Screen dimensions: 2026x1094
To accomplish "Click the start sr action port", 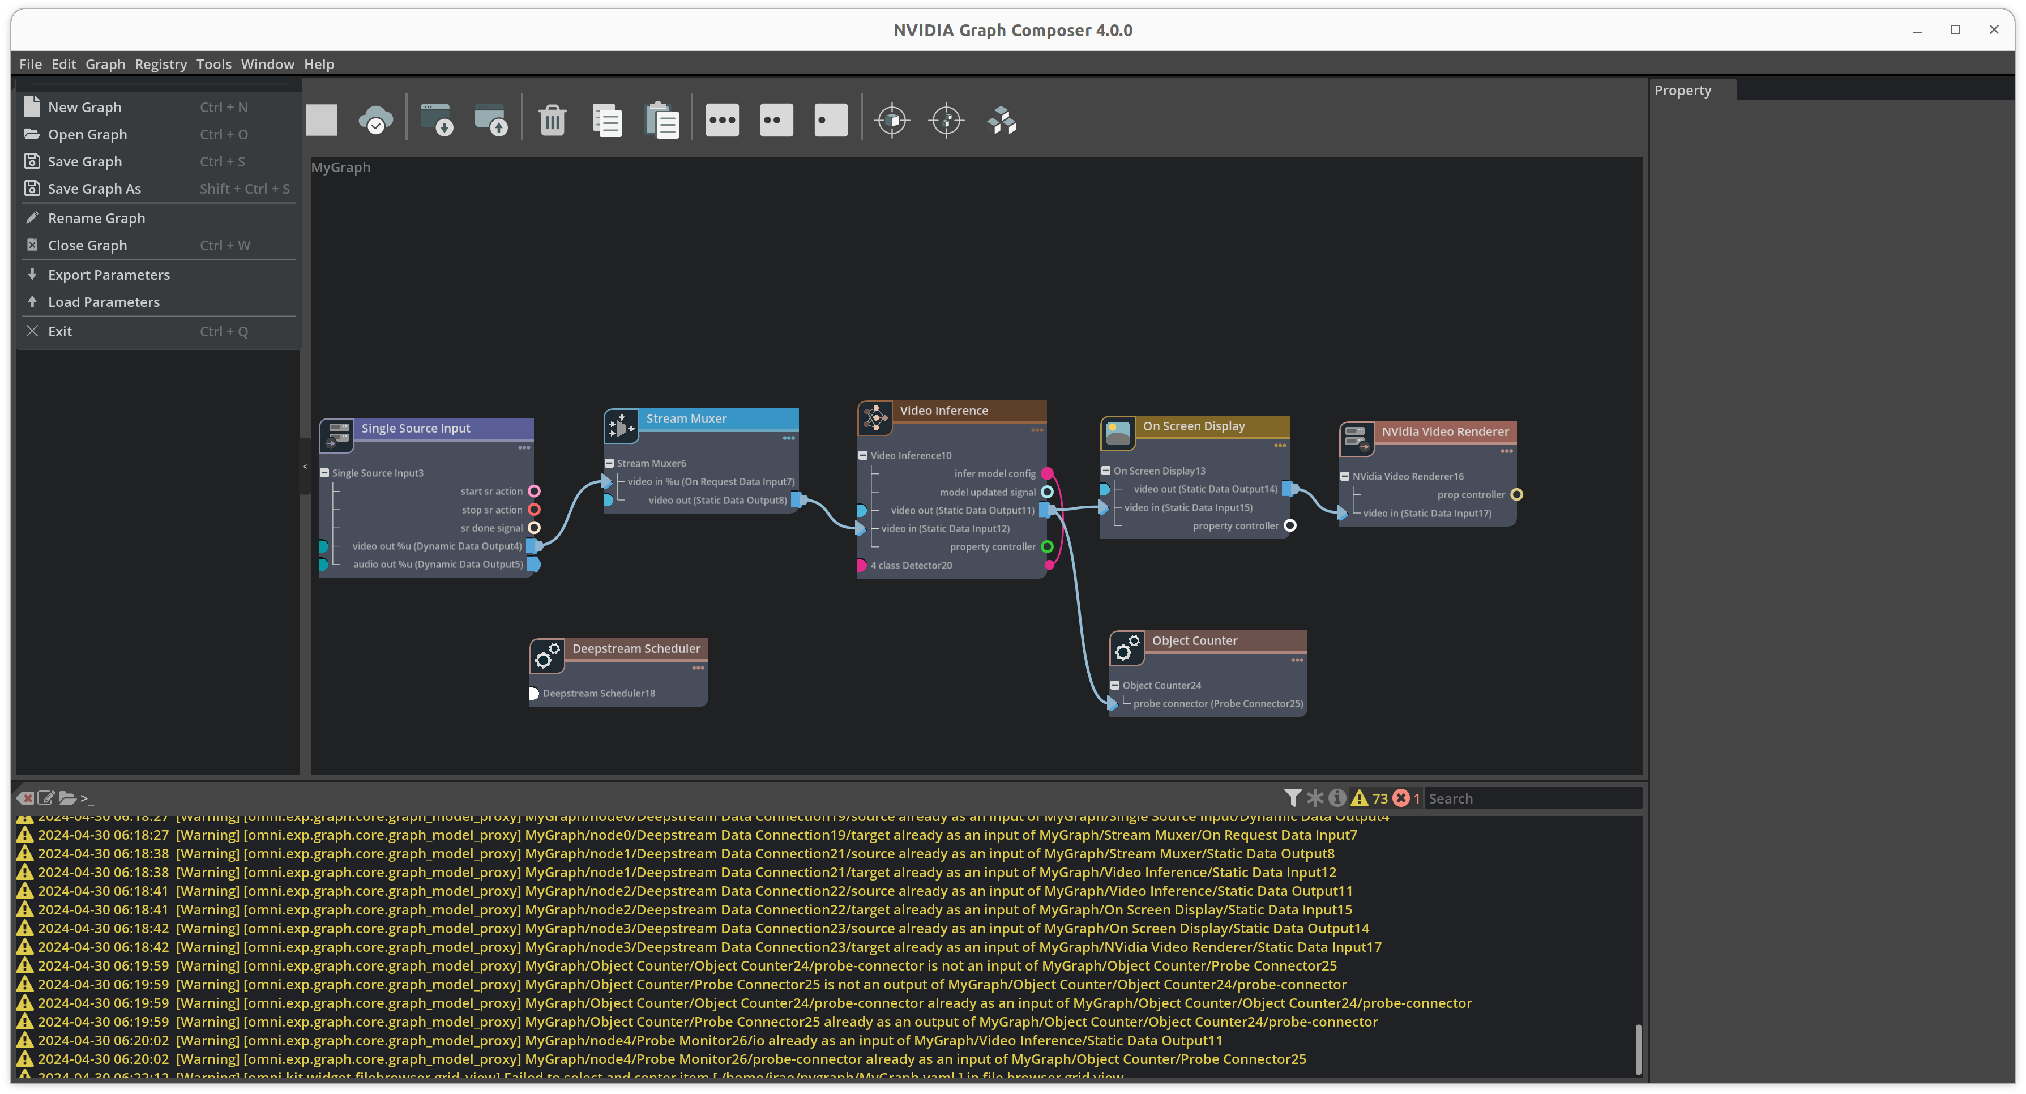I will point(534,491).
